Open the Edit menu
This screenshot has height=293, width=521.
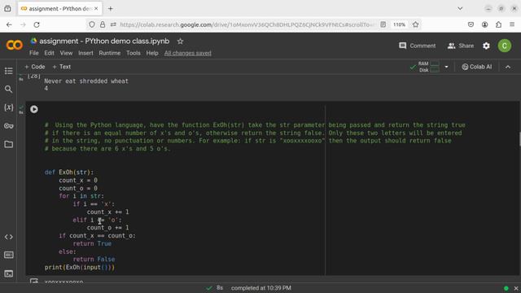point(49,53)
